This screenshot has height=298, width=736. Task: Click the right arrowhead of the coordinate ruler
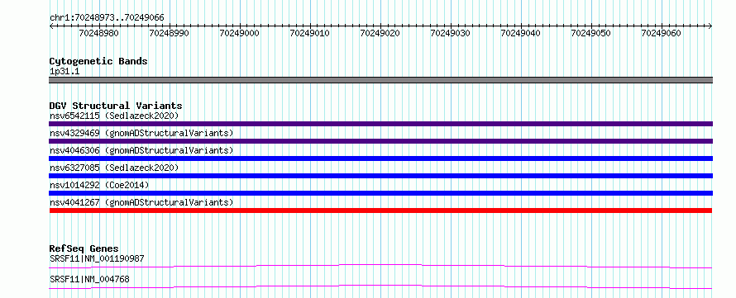coord(710,26)
